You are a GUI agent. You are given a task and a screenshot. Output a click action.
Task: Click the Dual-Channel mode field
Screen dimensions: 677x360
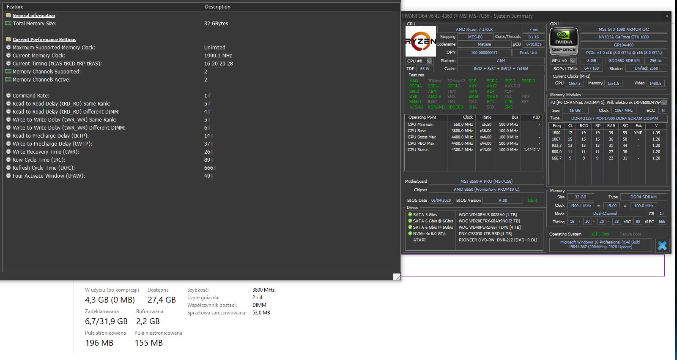point(605,213)
